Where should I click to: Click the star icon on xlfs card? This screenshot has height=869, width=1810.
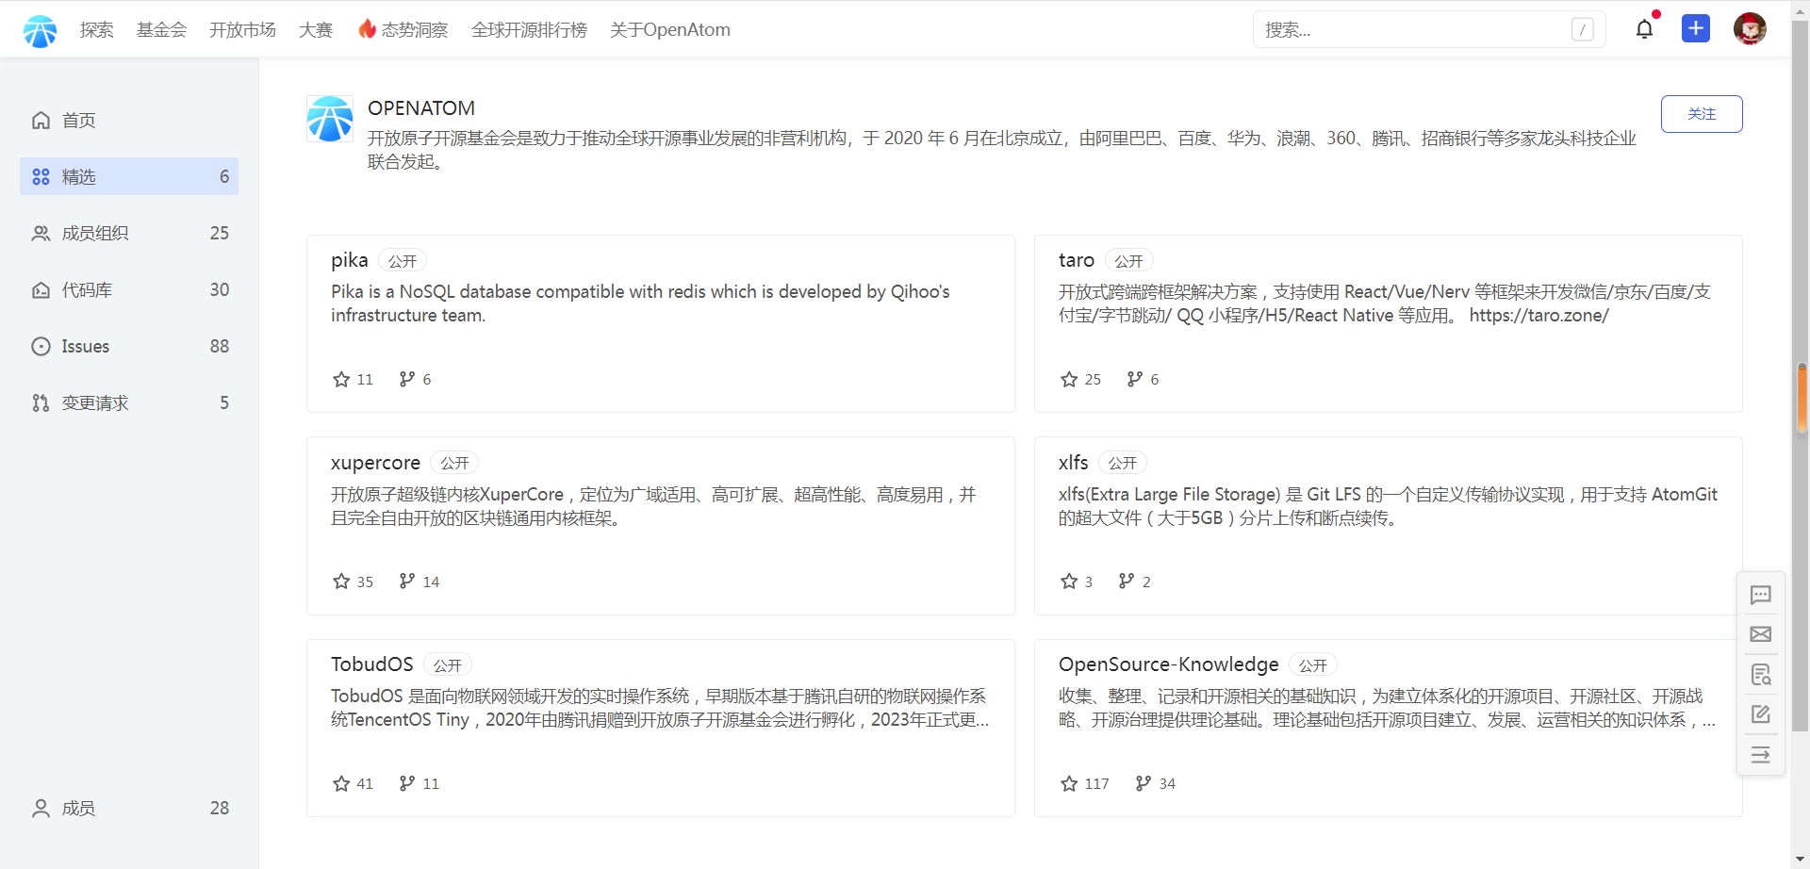coord(1069,582)
